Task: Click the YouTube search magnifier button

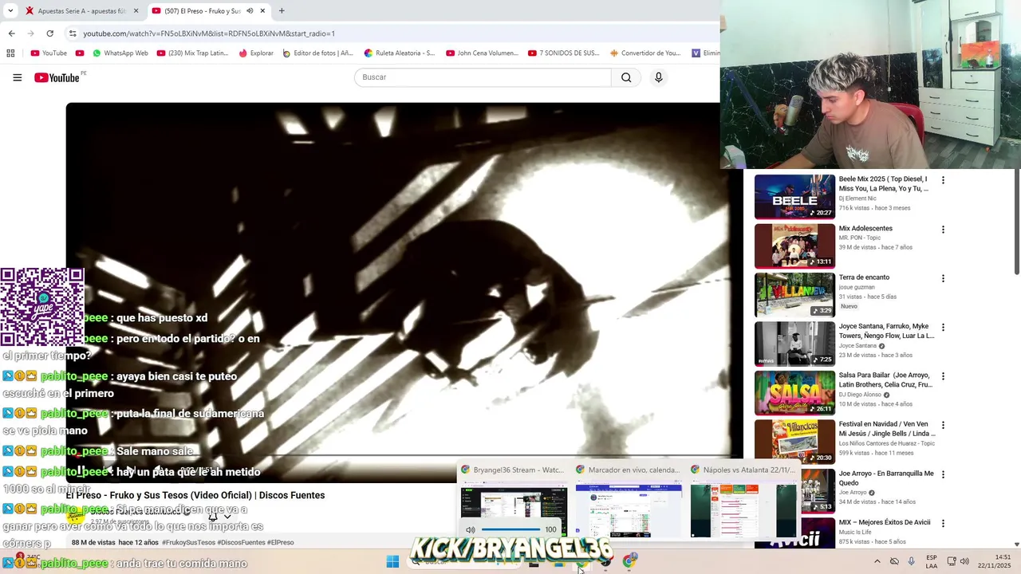Action: pyautogui.click(x=626, y=77)
